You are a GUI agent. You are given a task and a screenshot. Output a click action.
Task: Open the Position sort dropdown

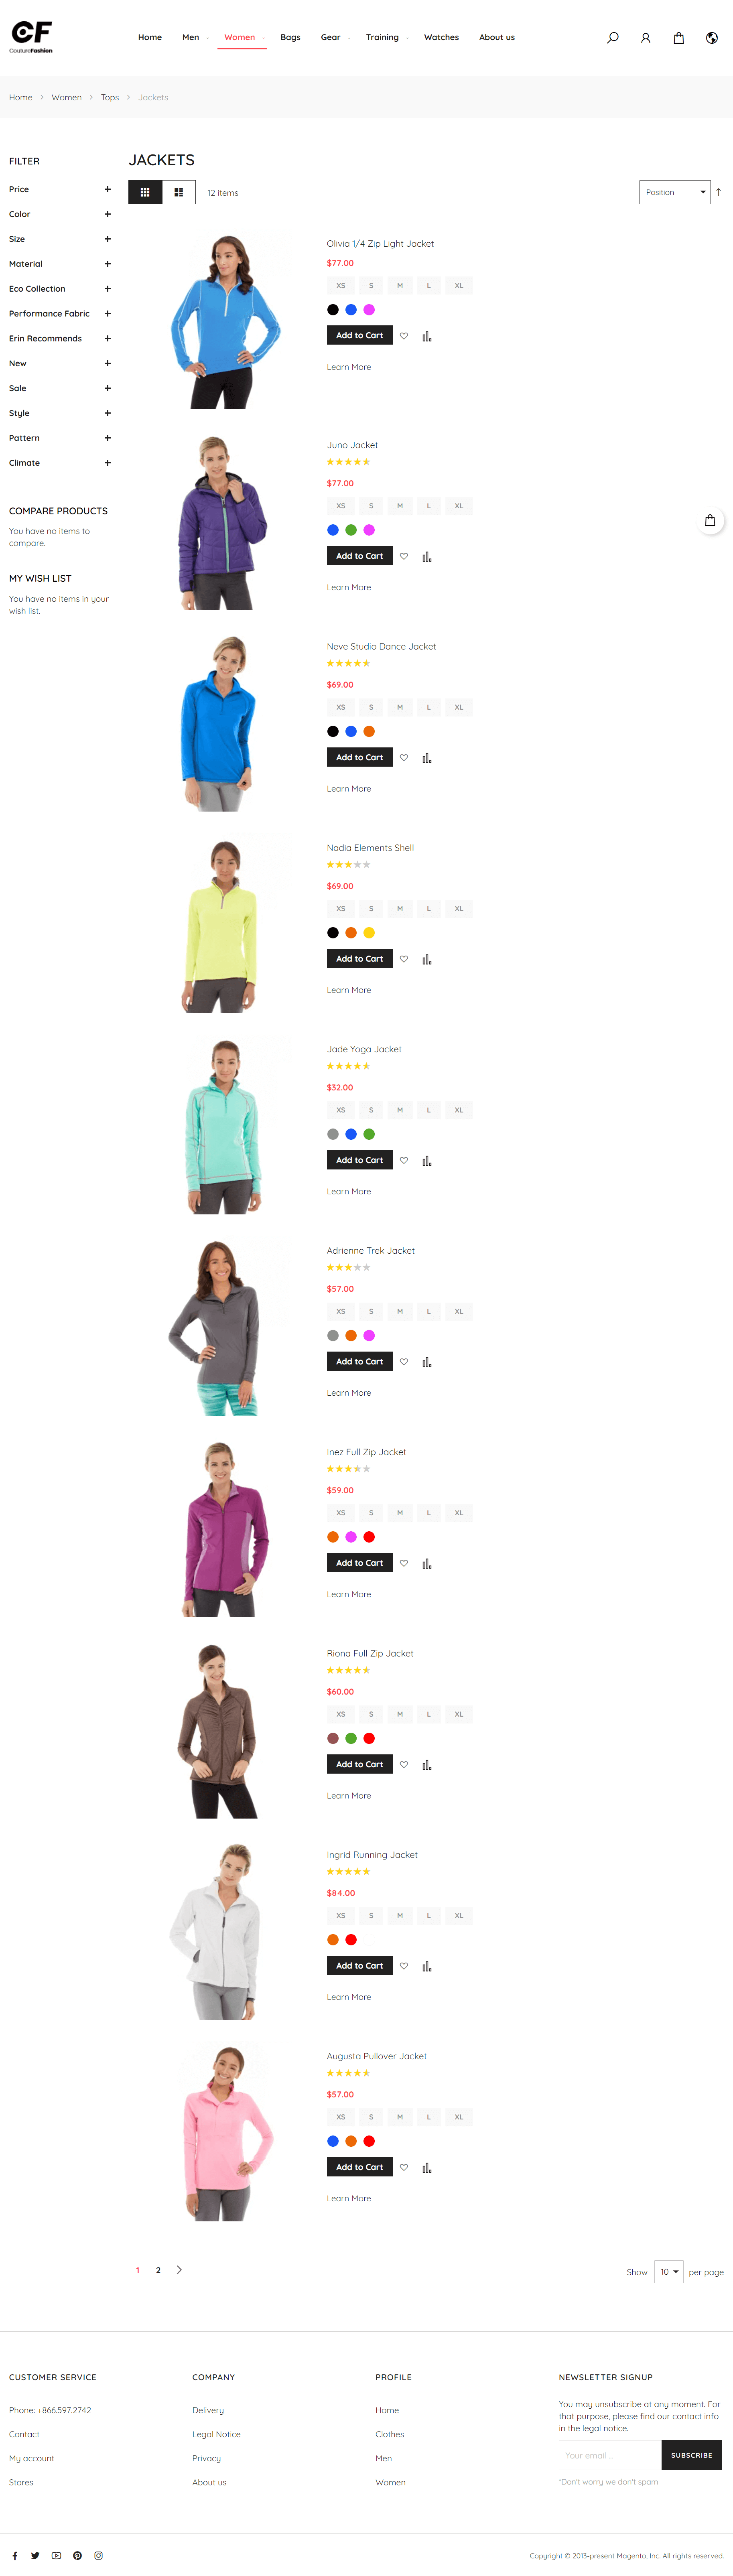click(x=675, y=192)
